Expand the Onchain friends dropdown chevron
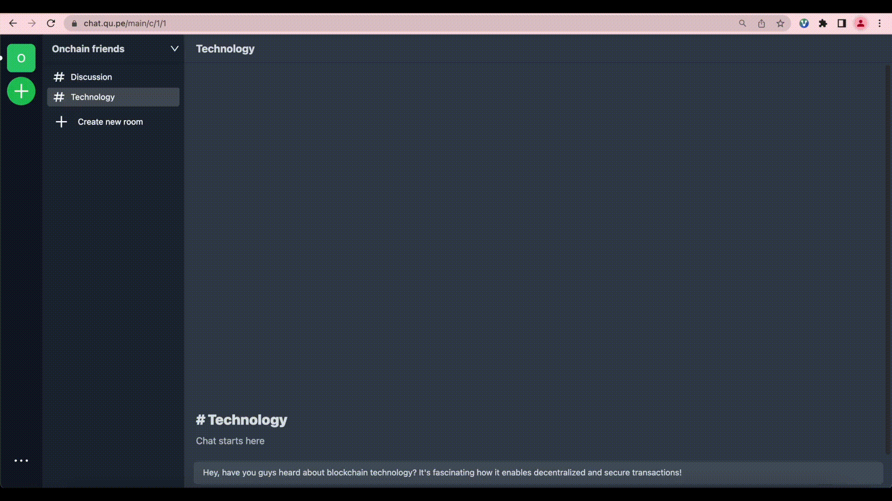Image resolution: width=892 pixels, height=501 pixels. (x=175, y=49)
